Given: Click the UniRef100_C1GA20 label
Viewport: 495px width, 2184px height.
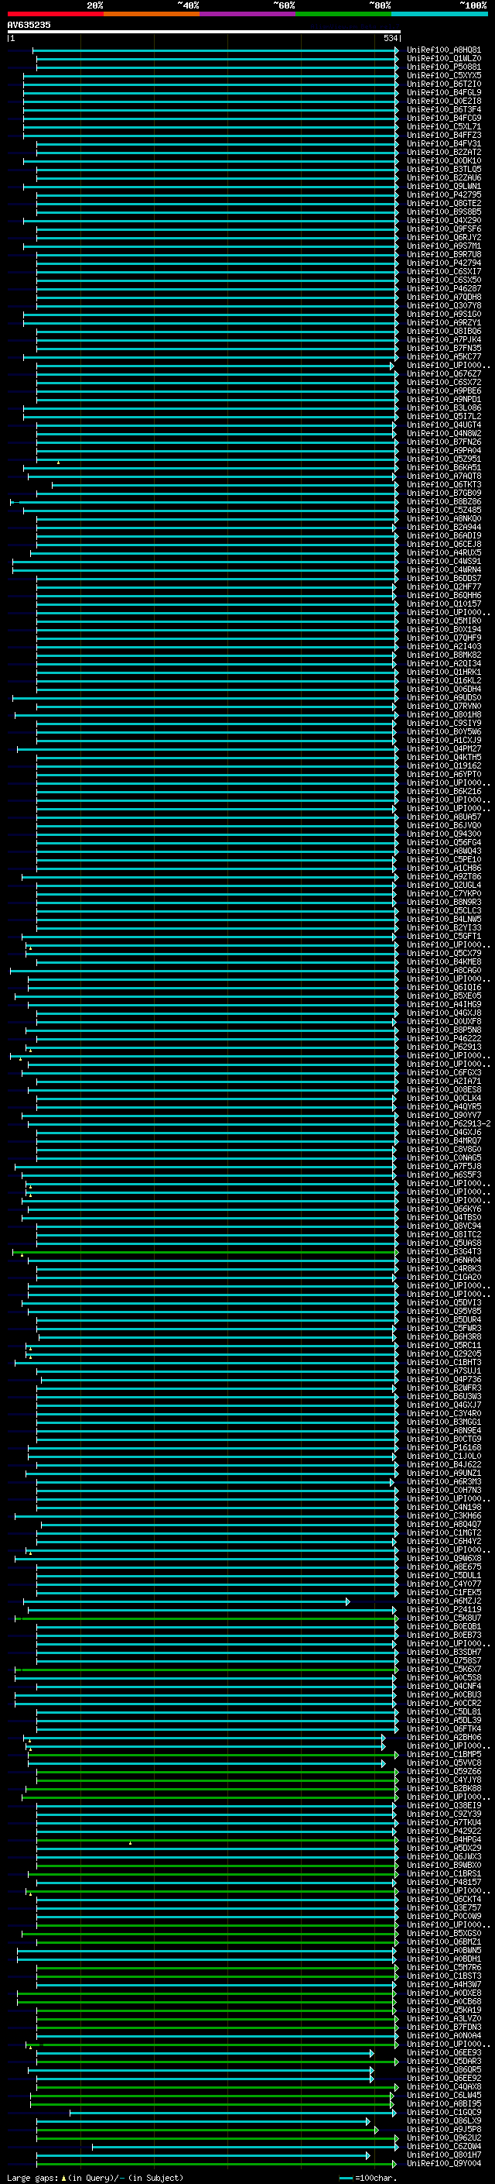Looking at the screenshot, I should 443,1277.
